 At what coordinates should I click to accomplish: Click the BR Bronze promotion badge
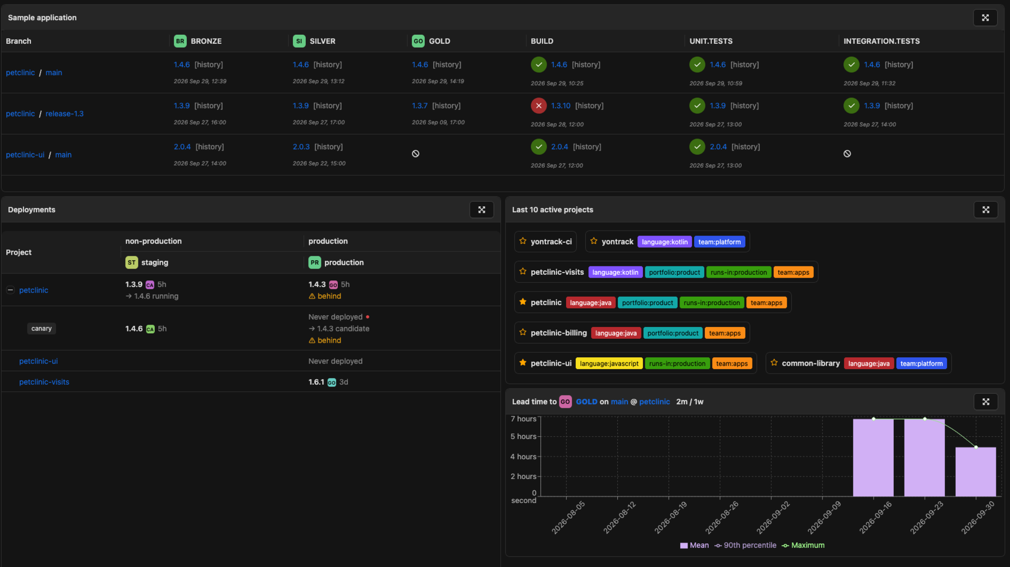click(180, 41)
